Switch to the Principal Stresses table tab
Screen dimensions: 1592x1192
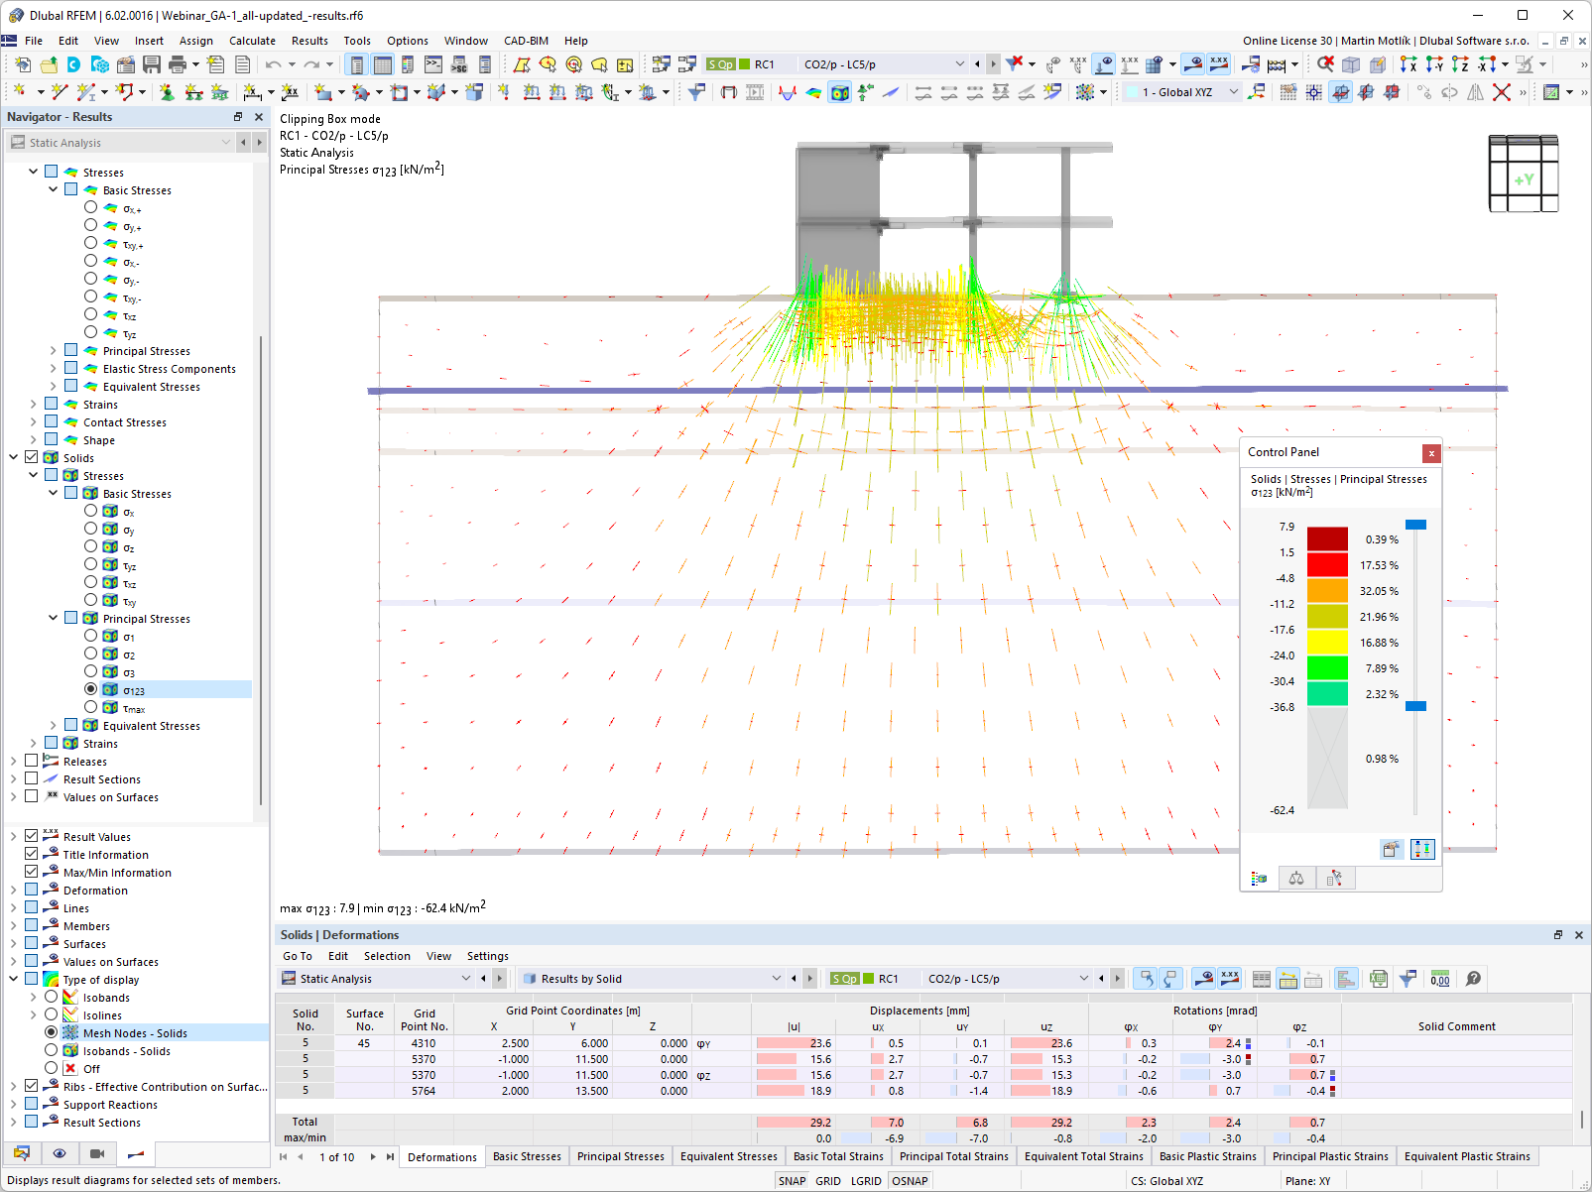621,1156
